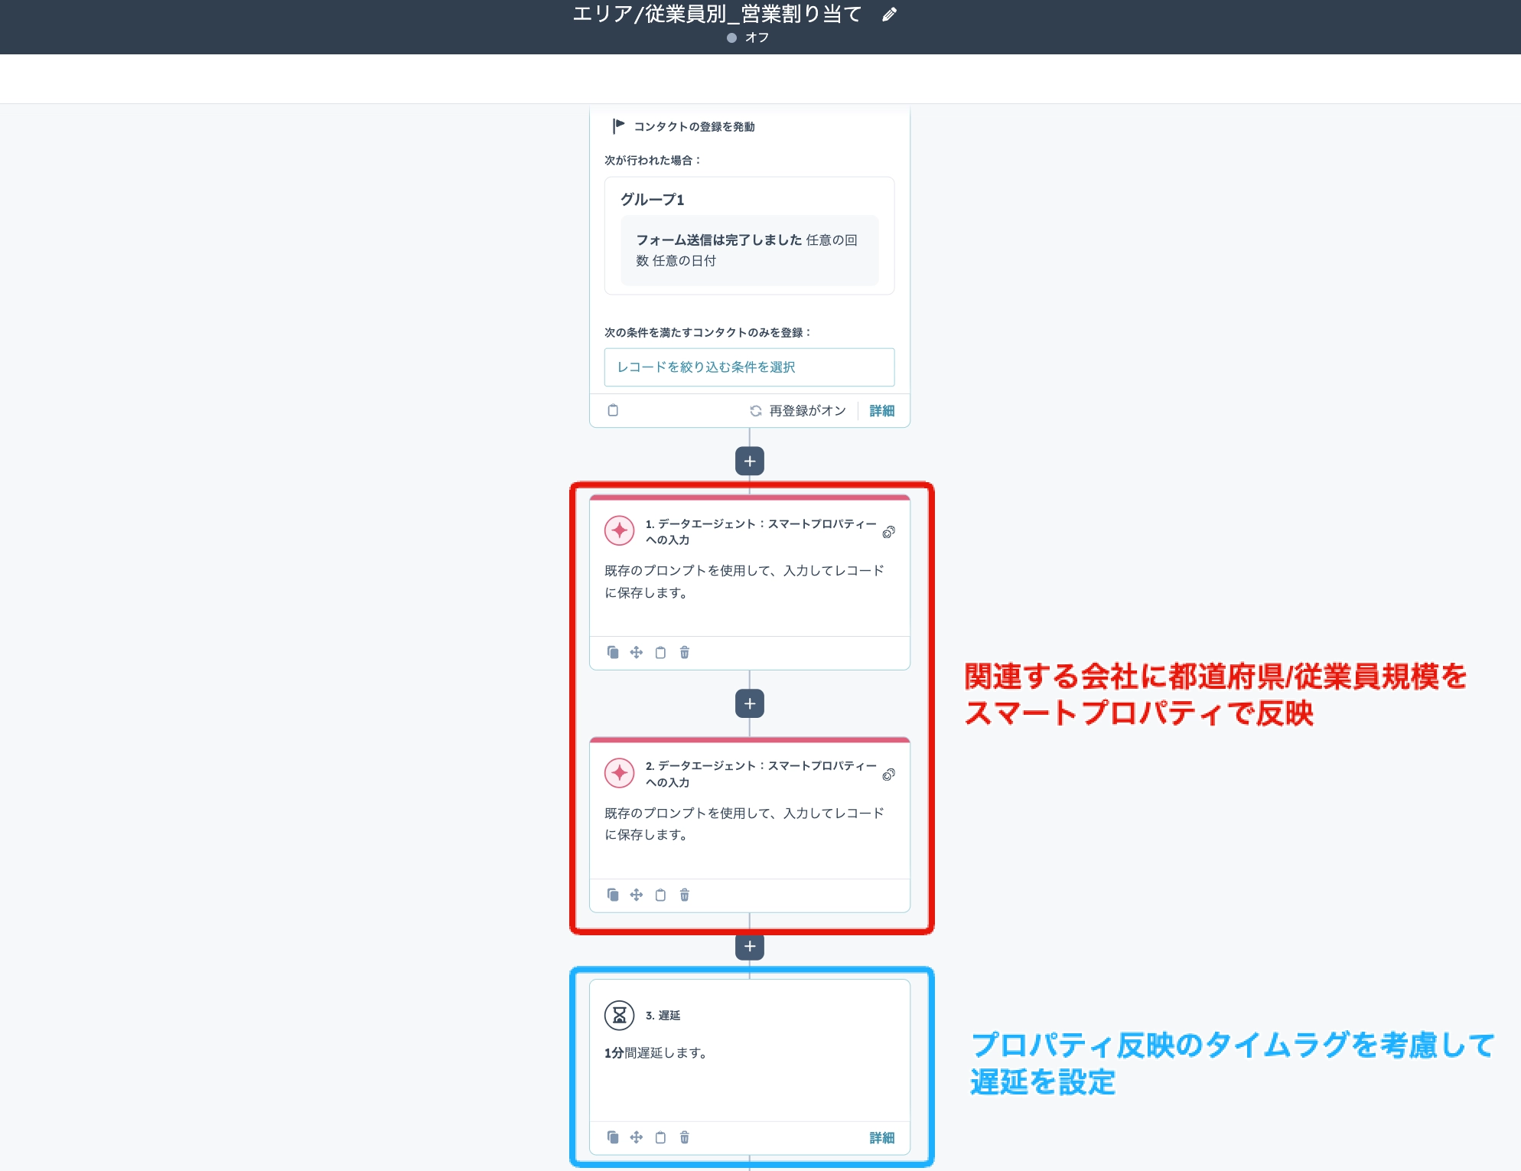
Task: Open 詳細 link on enrollment trigger card
Action: (882, 411)
